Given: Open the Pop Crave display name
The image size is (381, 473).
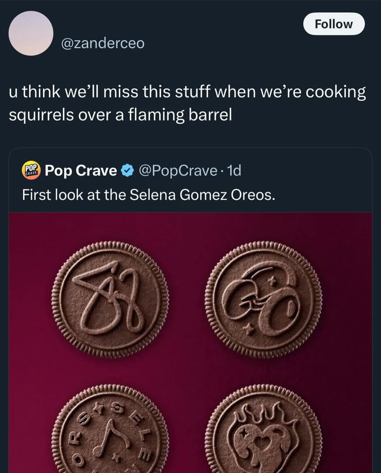Looking at the screenshot, I should [81, 171].
